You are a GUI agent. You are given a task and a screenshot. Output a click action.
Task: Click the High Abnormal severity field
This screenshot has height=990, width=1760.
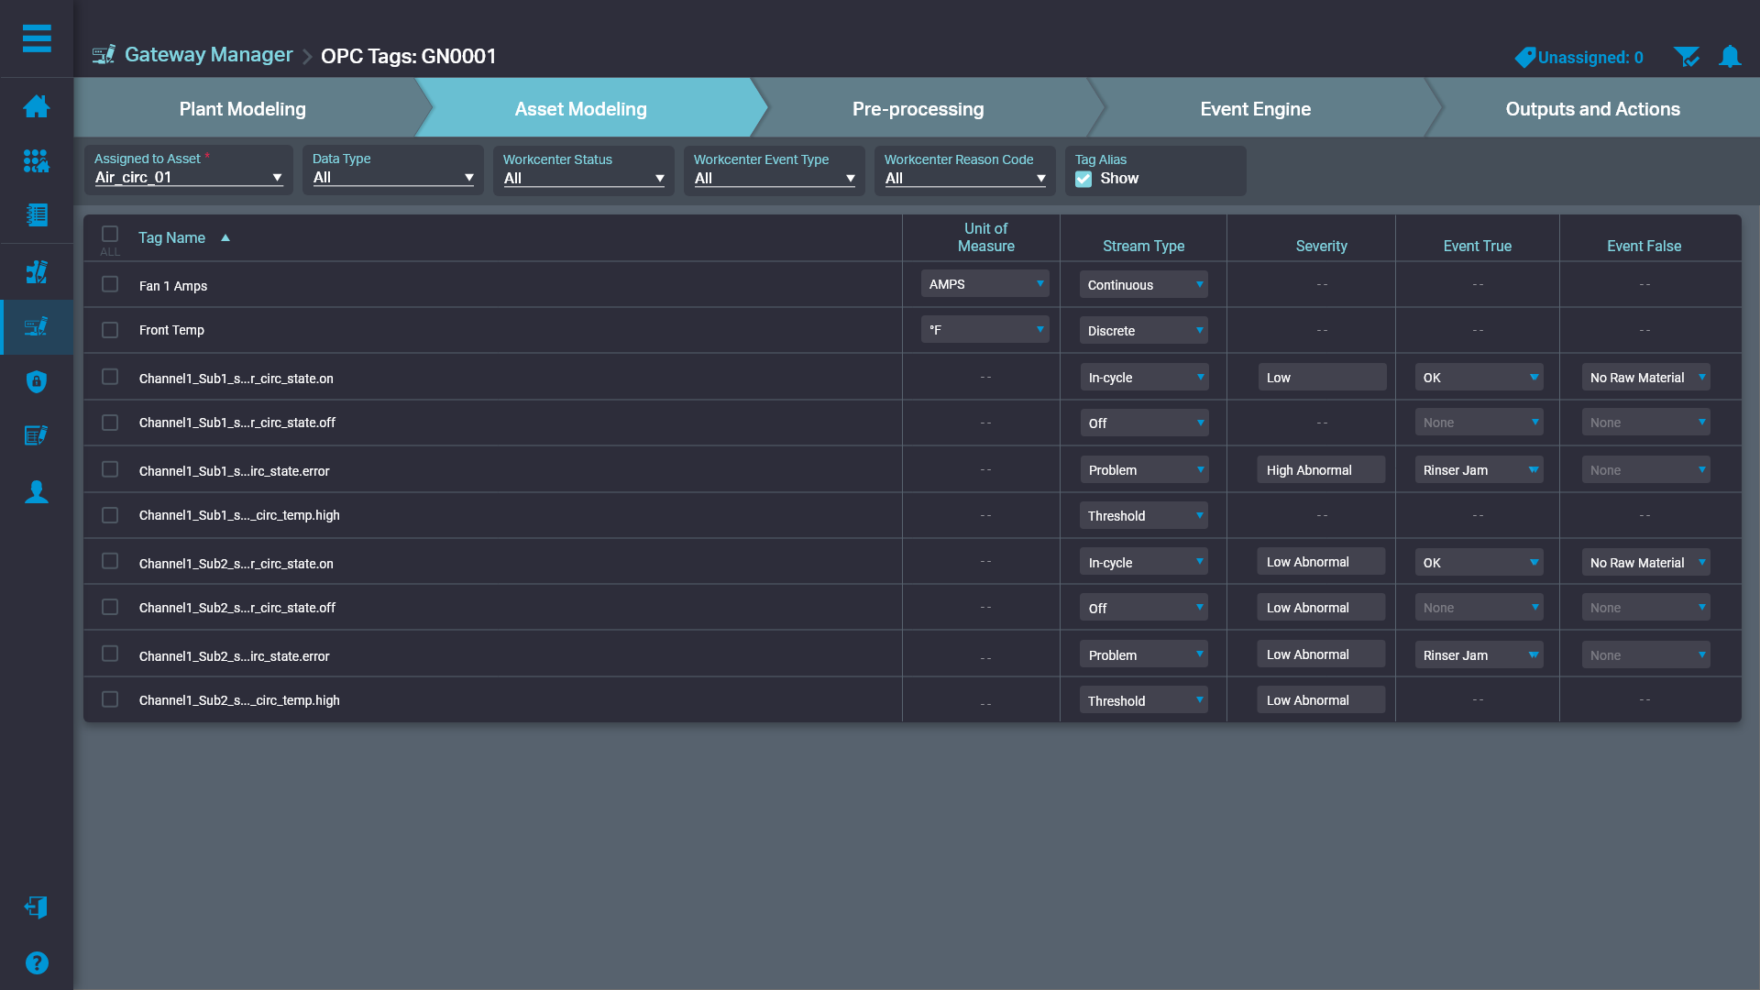[x=1321, y=470]
